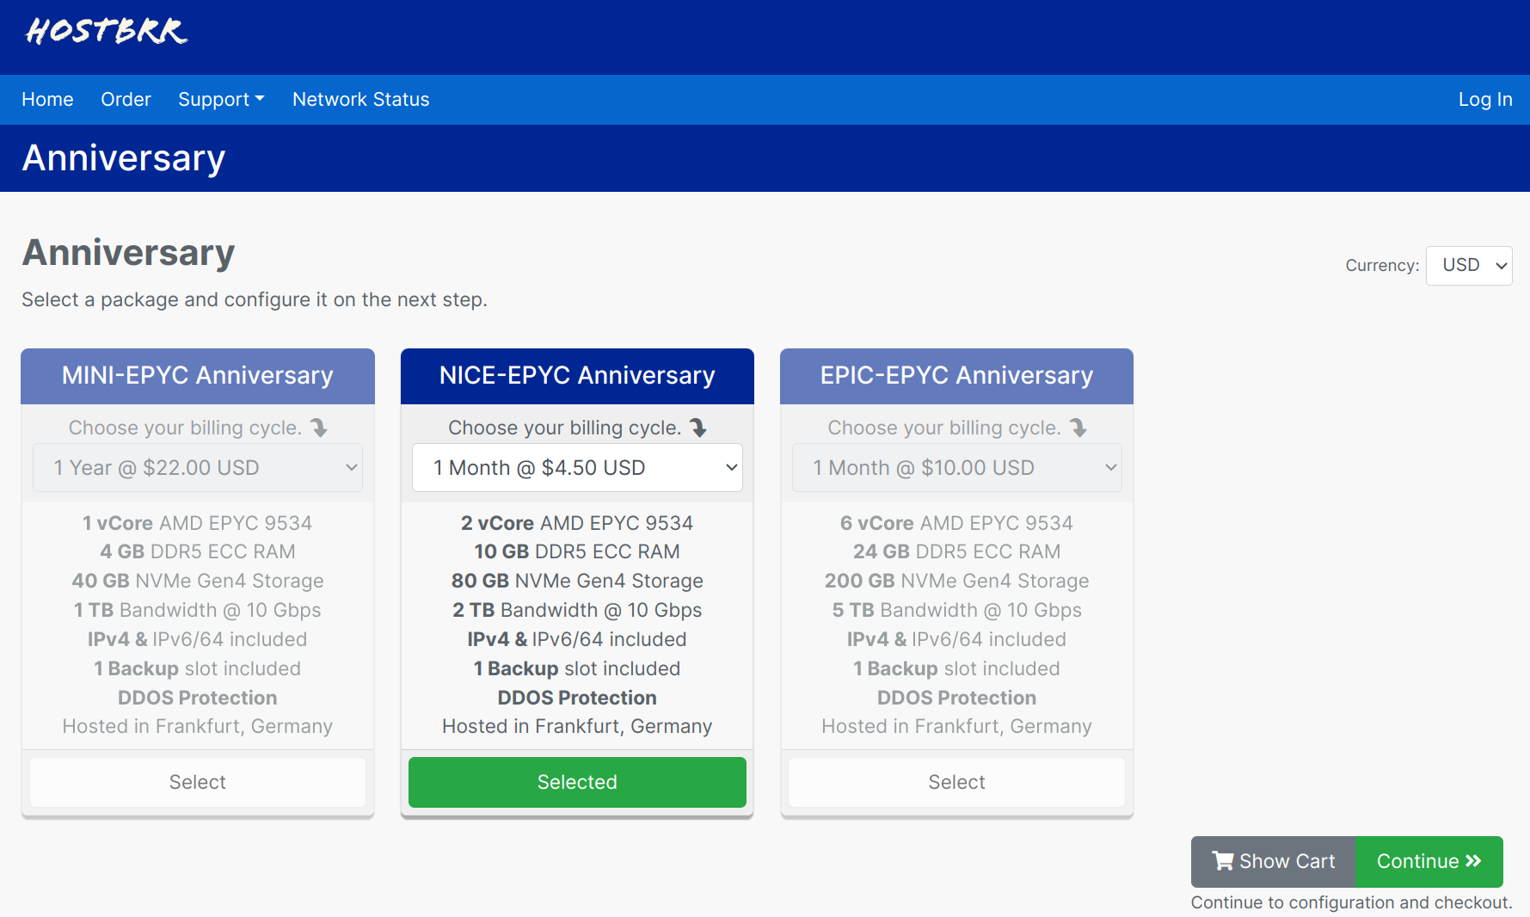
Task: Click the green Selected button for NICE-EPYC
Action: 577,782
